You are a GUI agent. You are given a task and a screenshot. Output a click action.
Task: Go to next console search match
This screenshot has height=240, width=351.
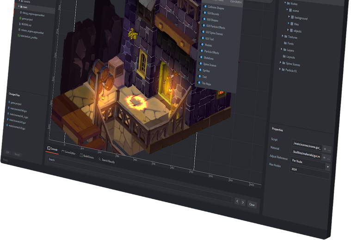click(x=243, y=203)
